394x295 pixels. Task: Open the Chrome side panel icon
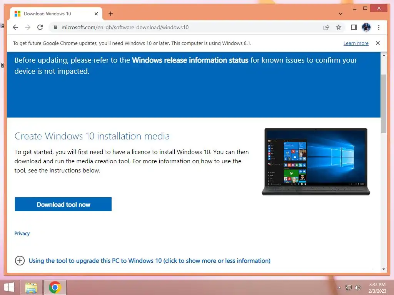(x=354, y=27)
